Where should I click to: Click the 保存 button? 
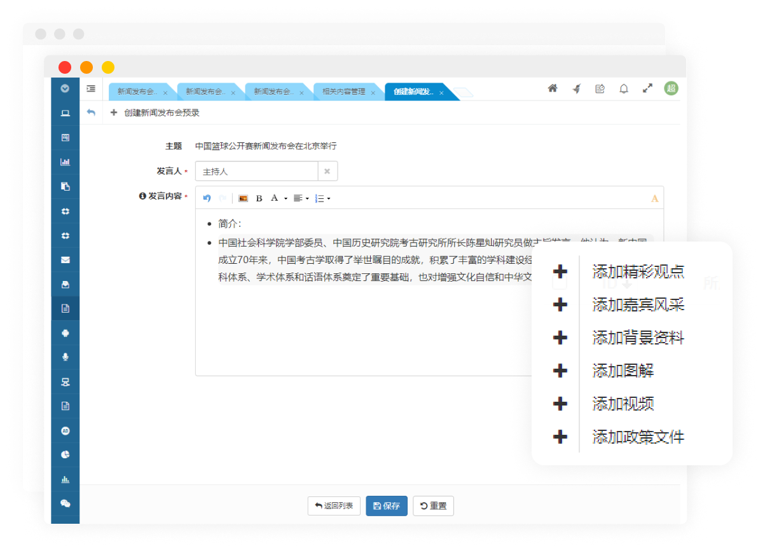(x=387, y=506)
